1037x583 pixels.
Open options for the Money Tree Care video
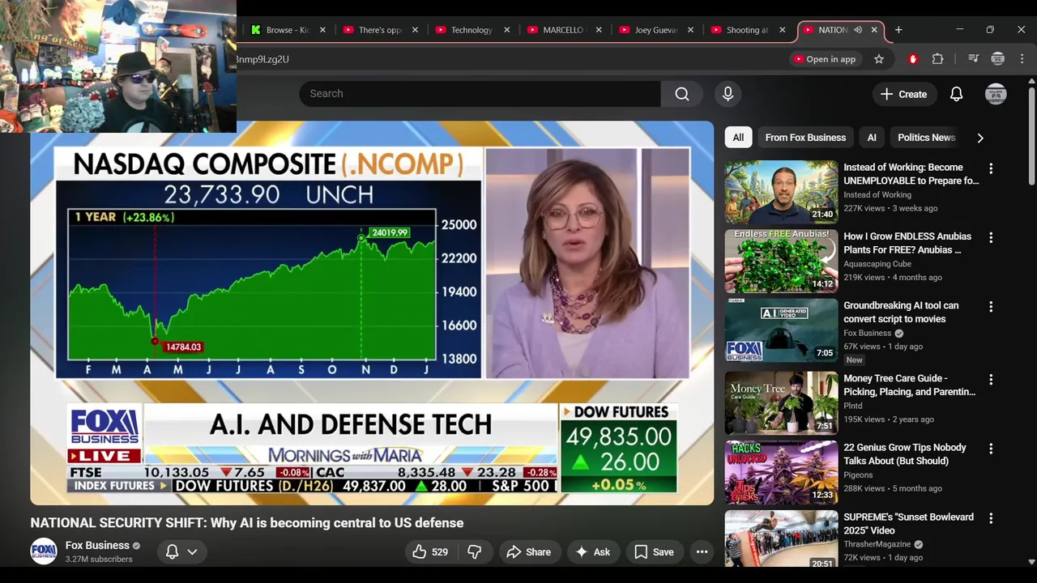pos(990,379)
